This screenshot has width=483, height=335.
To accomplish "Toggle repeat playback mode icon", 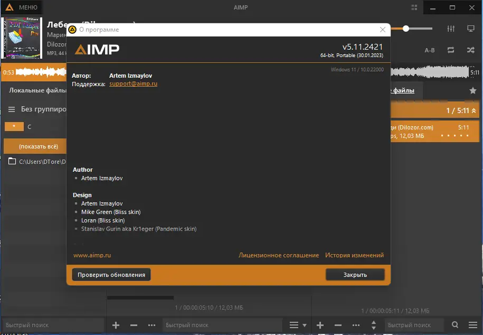I will point(451,50).
